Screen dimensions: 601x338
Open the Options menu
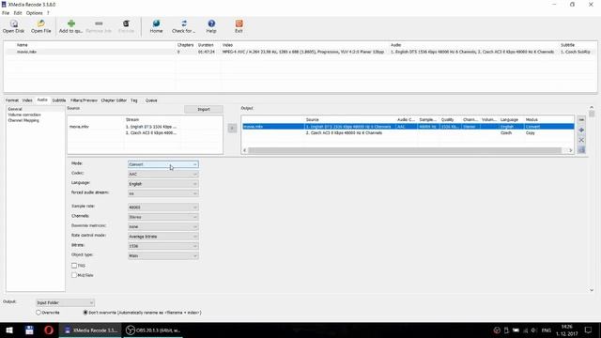(x=35, y=12)
